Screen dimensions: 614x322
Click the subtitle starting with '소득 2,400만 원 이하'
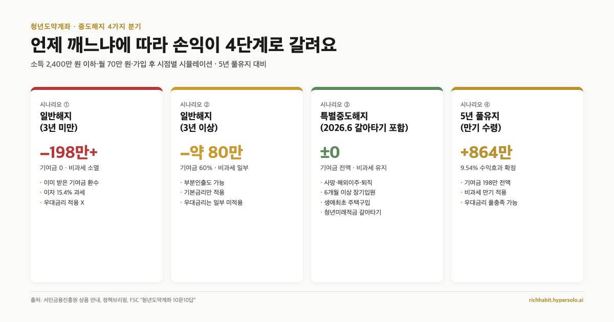tap(148, 64)
